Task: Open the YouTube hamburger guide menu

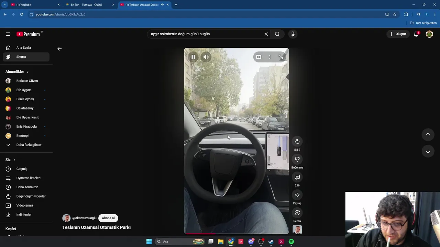Action: pyautogui.click(x=8, y=34)
